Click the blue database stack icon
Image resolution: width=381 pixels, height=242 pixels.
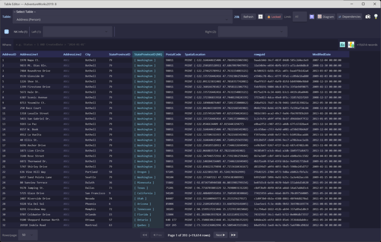(312, 17)
